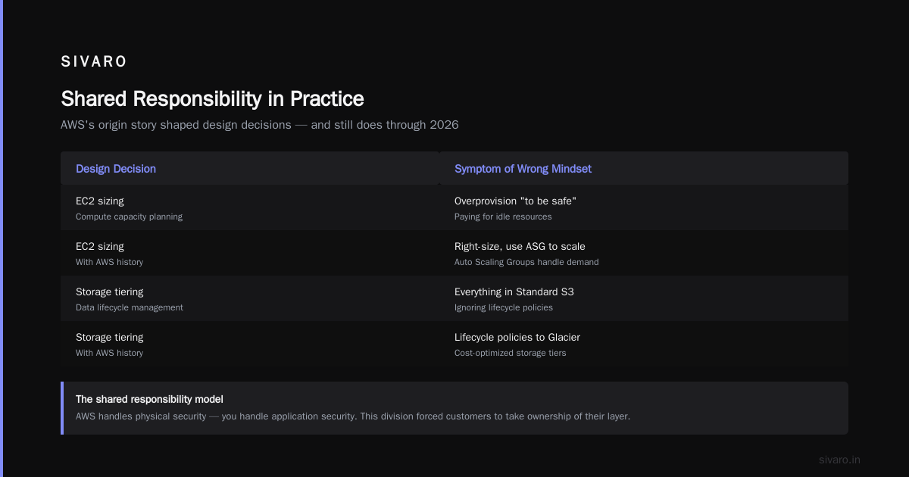This screenshot has height=477, width=909.
Task: Click "Cost-optimized storage tiers" caption
Action: pos(511,353)
